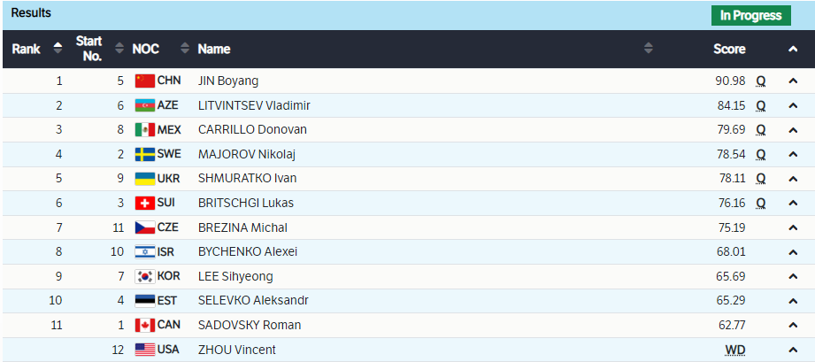
Task: Open athlete SHMURATKO Ivan
Action: click(247, 178)
